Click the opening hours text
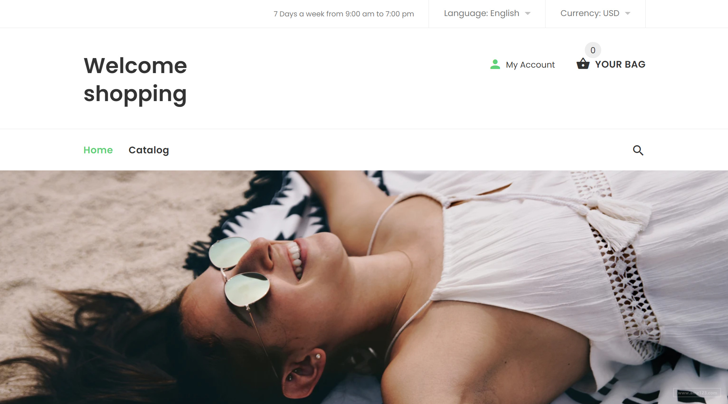Viewport: 728px width, 404px height. (344, 14)
